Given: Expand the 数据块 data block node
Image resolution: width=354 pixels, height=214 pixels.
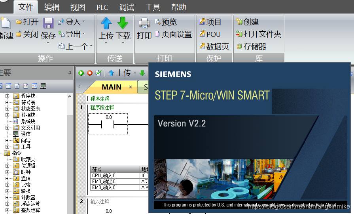Looking at the screenshot, I should [x=8, y=115].
